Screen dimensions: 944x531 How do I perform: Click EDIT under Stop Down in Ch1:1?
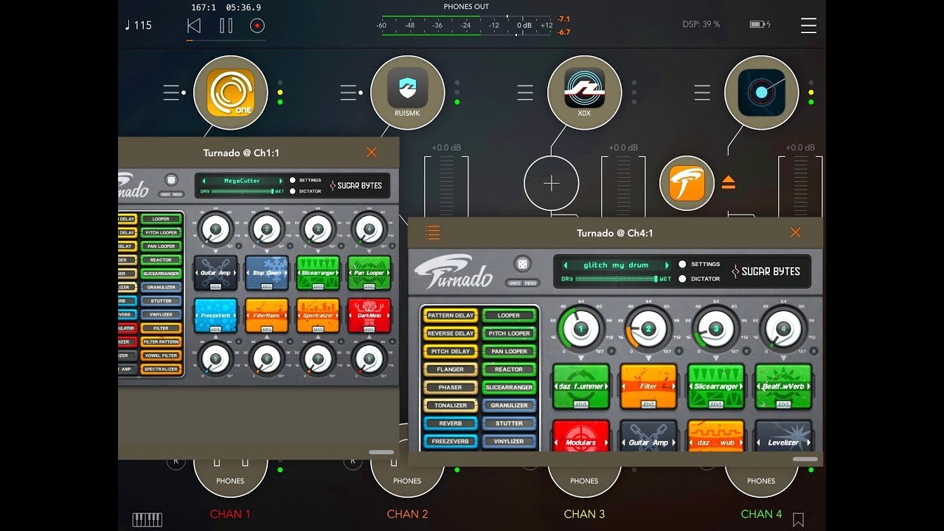click(x=266, y=286)
